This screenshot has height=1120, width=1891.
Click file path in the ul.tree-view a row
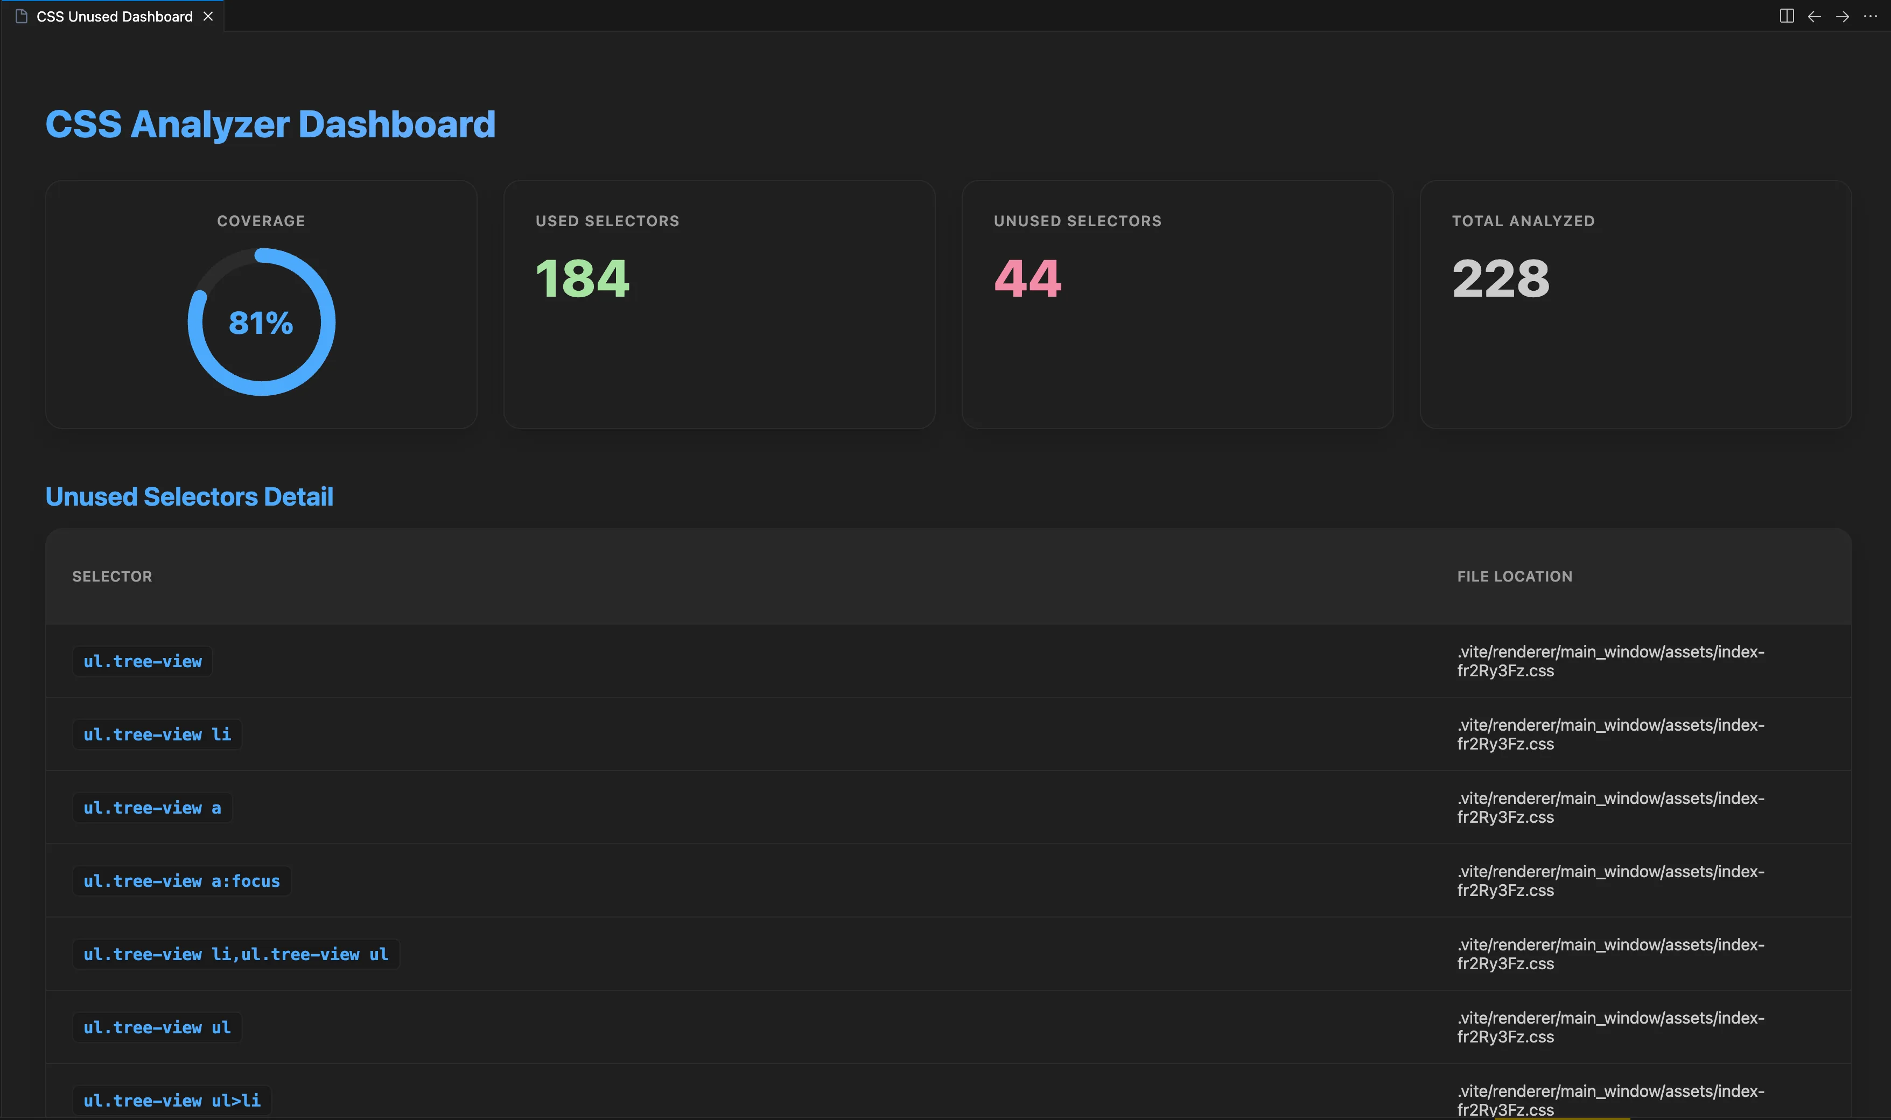click(1610, 808)
